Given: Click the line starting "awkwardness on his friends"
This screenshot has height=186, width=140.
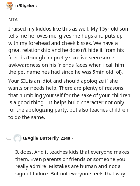Looking at the screenshot, I should pos(66,65).
